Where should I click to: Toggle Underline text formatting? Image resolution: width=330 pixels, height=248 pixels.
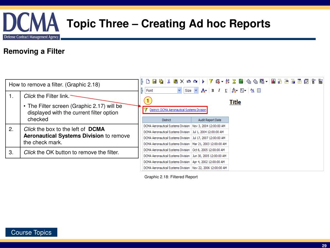click(x=226, y=90)
